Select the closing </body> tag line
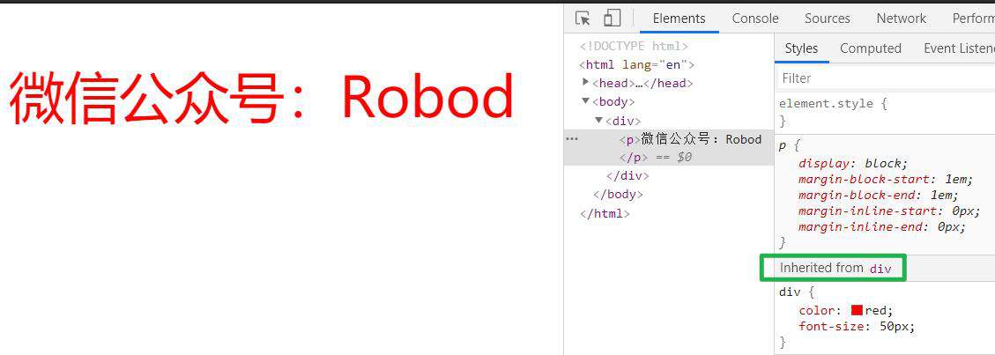Screen dimensions: 995x355 tap(618, 194)
